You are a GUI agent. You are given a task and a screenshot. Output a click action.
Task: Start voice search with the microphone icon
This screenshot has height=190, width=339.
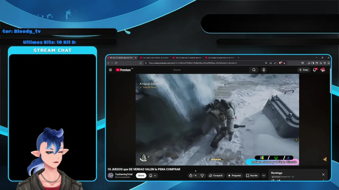pyautogui.click(x=264, y=70)
